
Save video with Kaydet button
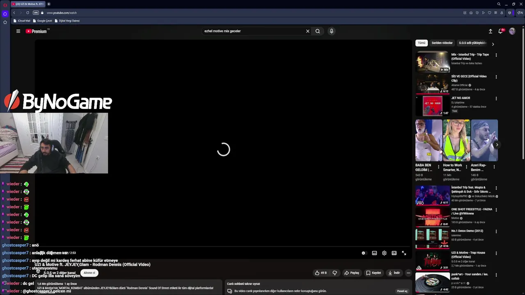373,273
